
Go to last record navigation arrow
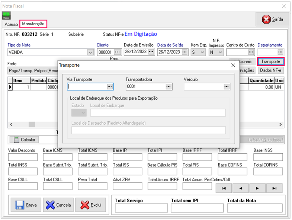pos(274,188)
